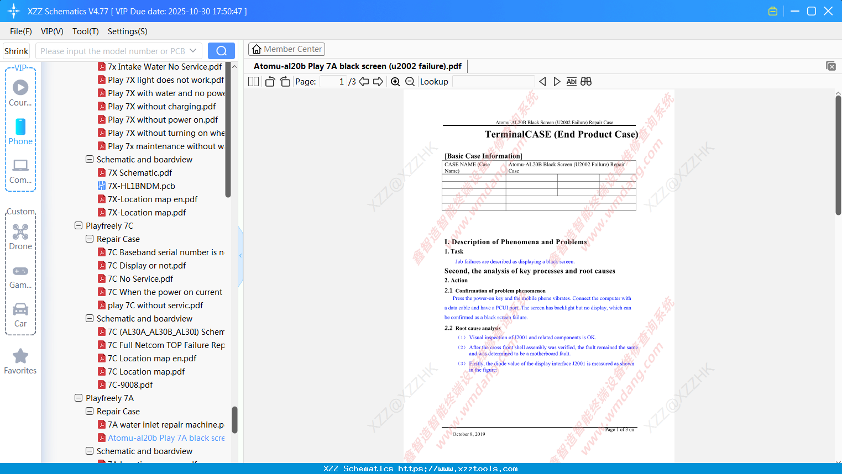
Task: Open 7C Display or not.pdf
Action: 147,266
